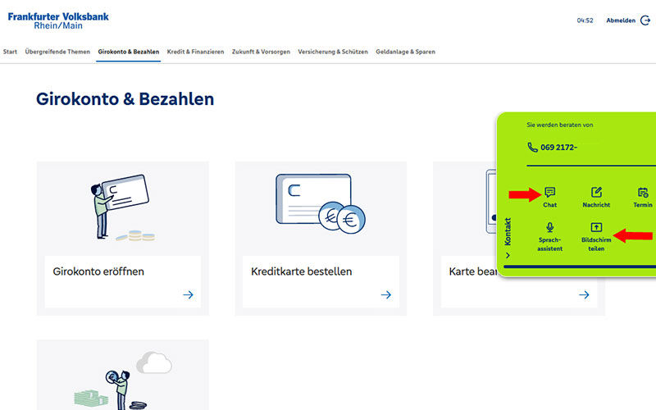This screenshot has height=410, width=656.
Task: Select the Girokonto & Bezahlen tab
Action: 129,52
